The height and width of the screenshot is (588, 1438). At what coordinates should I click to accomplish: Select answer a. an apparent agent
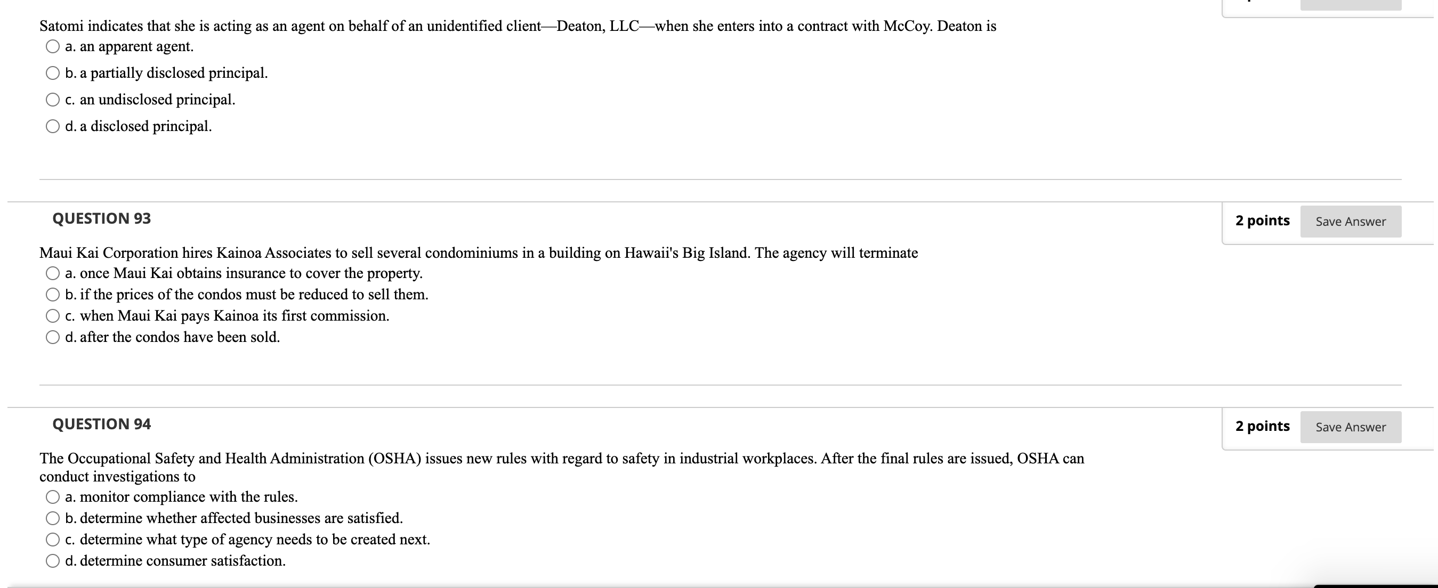tap(52, 46)
